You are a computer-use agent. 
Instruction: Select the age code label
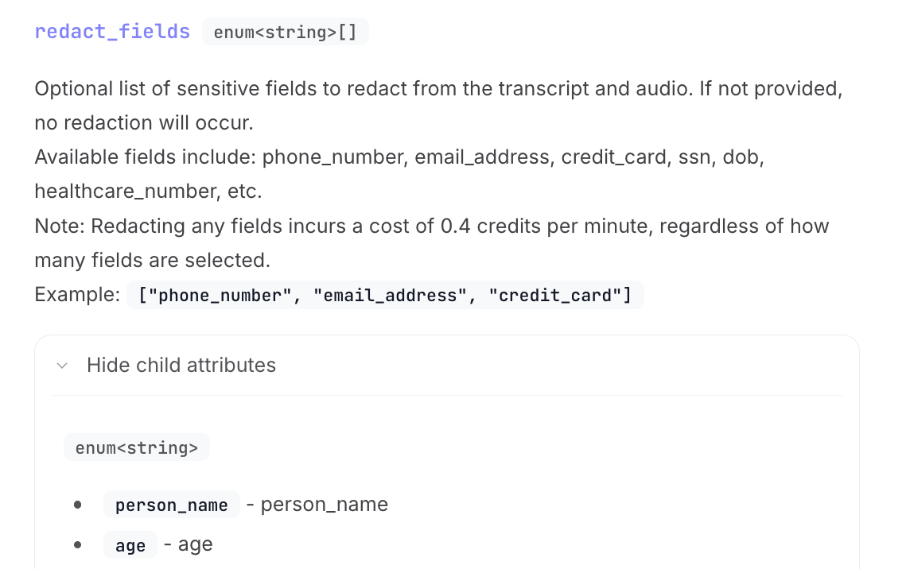[x=130, y=545]
